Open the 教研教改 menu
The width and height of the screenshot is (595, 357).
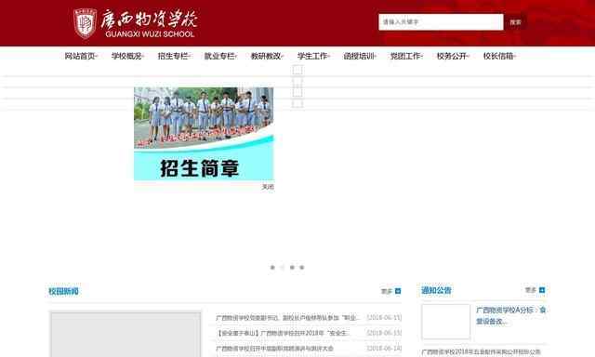(x=267, y=56)
